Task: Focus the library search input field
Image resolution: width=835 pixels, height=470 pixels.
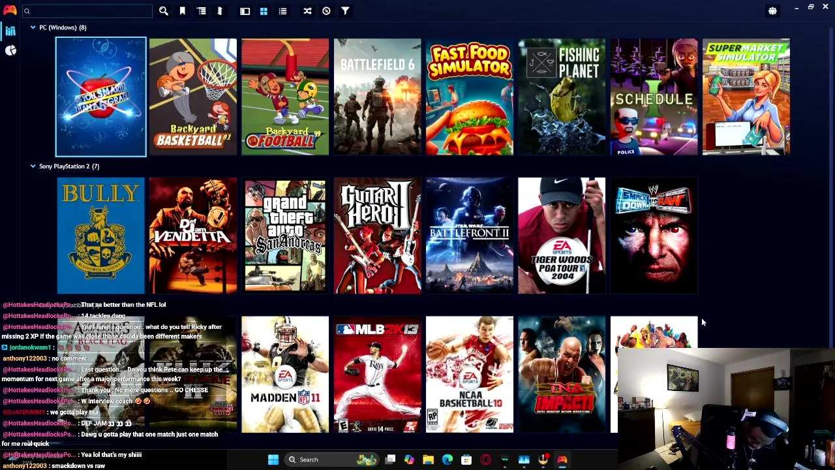Action: pos(87,10)
